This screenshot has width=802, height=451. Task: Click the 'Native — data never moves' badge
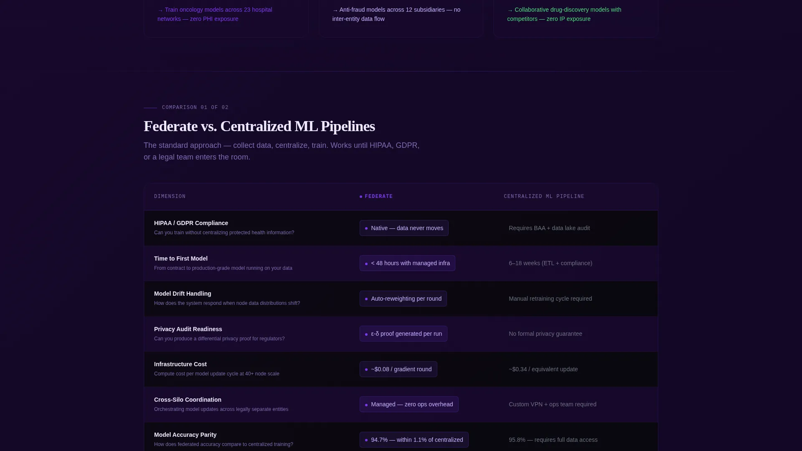404,228
